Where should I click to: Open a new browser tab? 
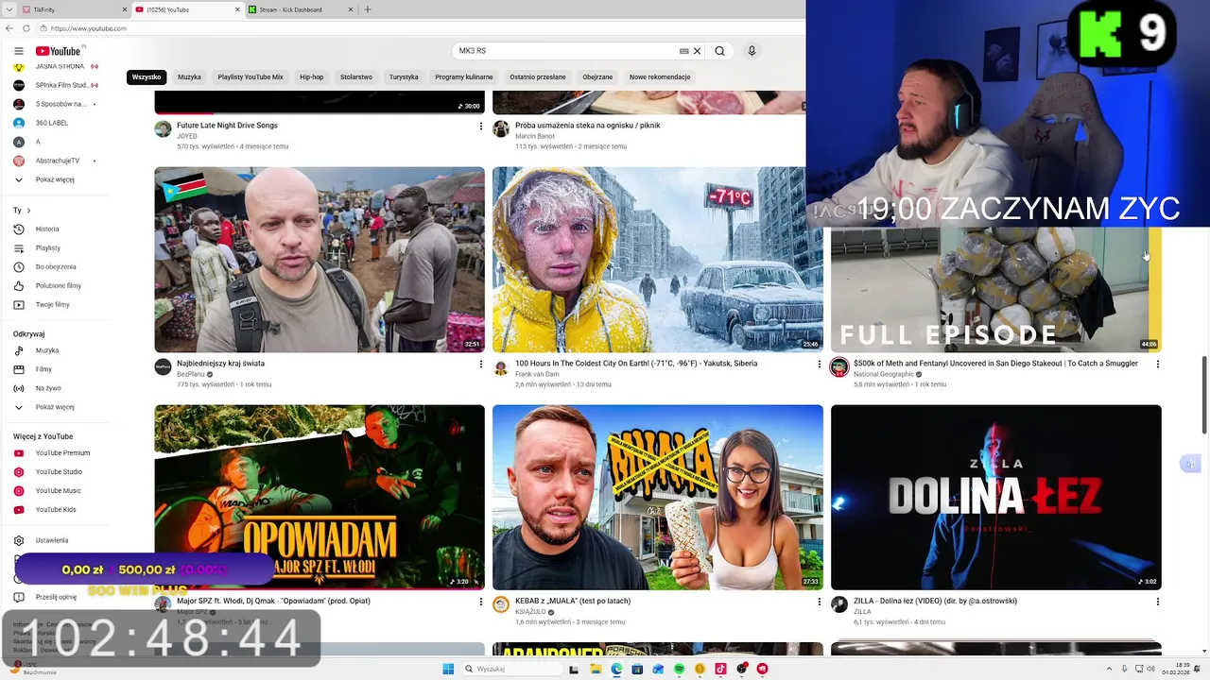tap(368, 9)
